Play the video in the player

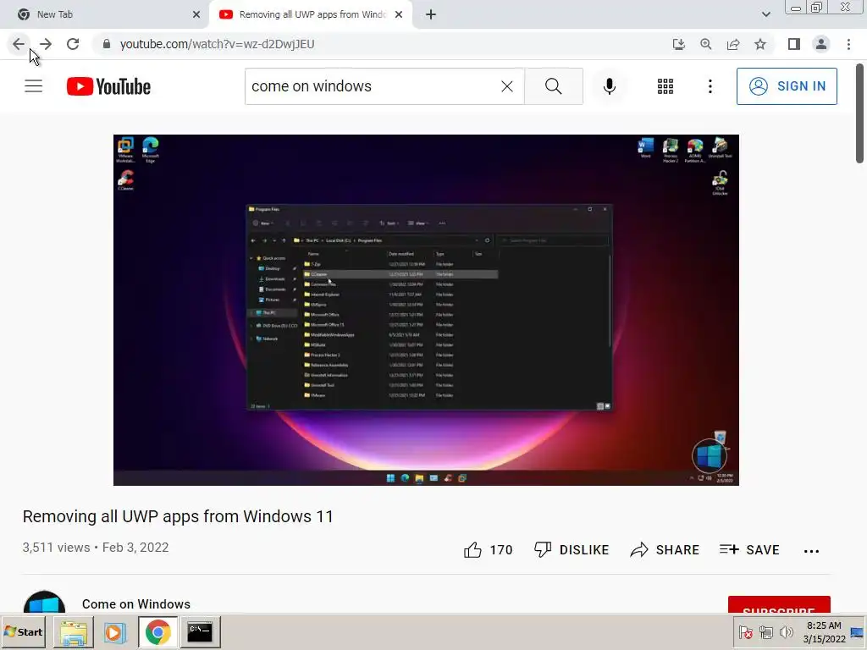pos(426,310)
